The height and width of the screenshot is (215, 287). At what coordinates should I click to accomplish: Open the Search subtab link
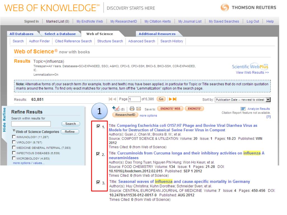[18, 41]
